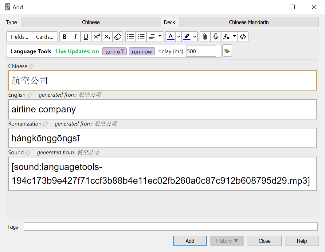Viewport: 325px width, 252px height.
Task: Click the Tags input field
Action: pyautogui.click(x=171, y=226)
